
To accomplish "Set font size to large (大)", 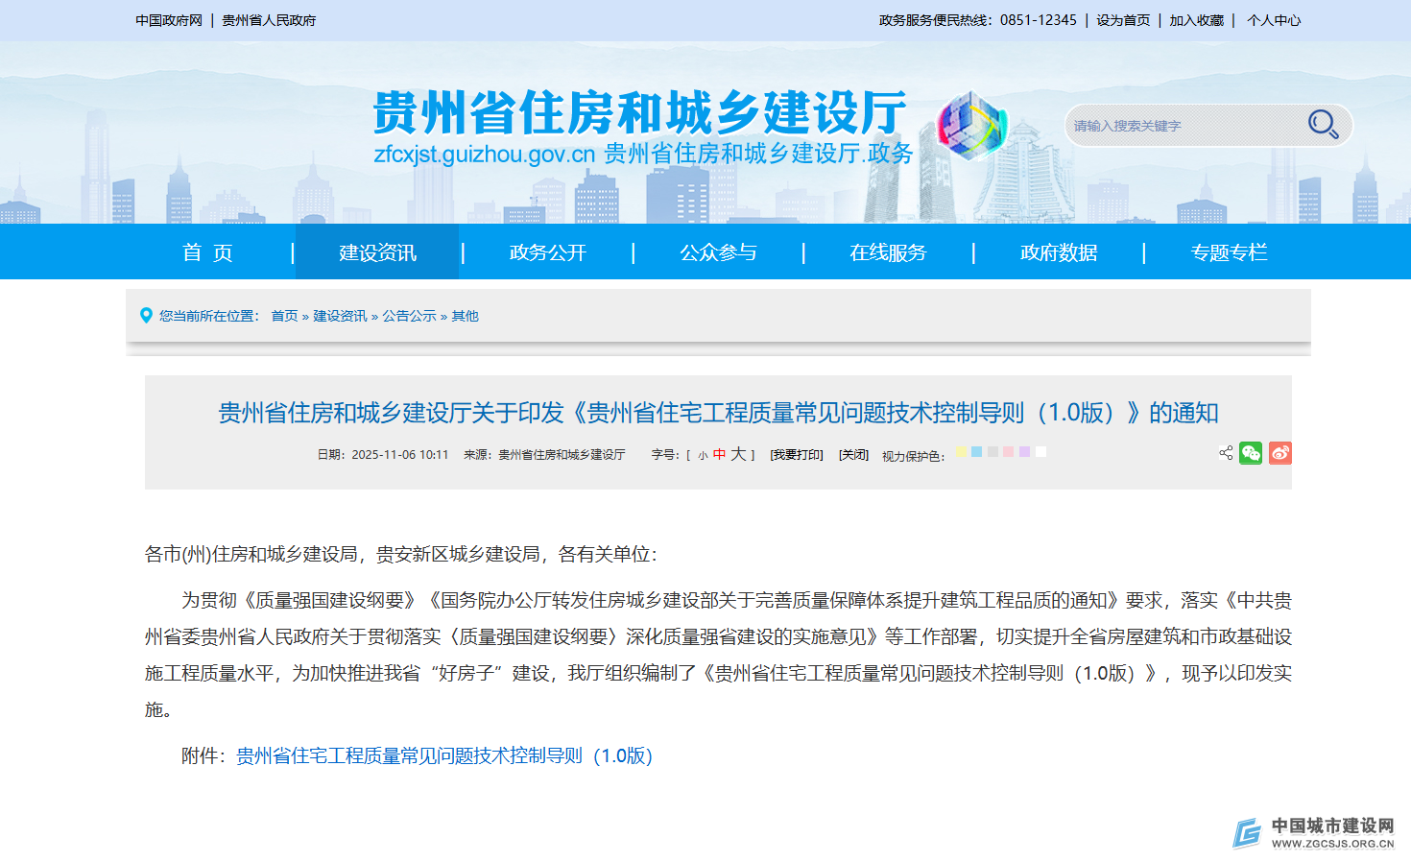I will pyautogui.click(x=737, y=454).
